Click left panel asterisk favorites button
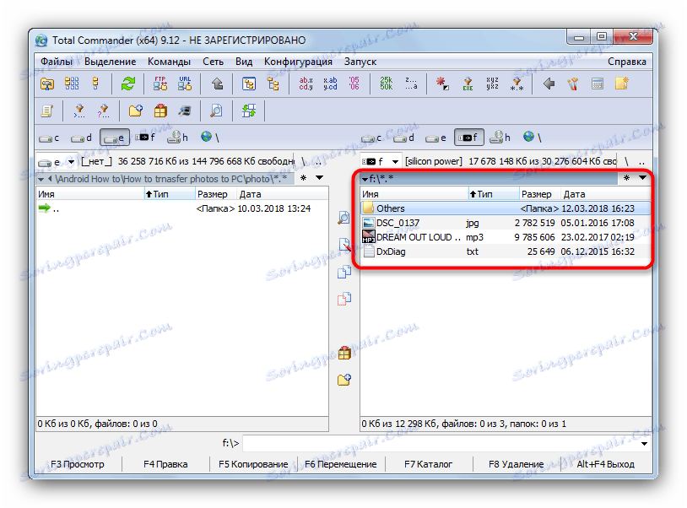 [303, 178]
